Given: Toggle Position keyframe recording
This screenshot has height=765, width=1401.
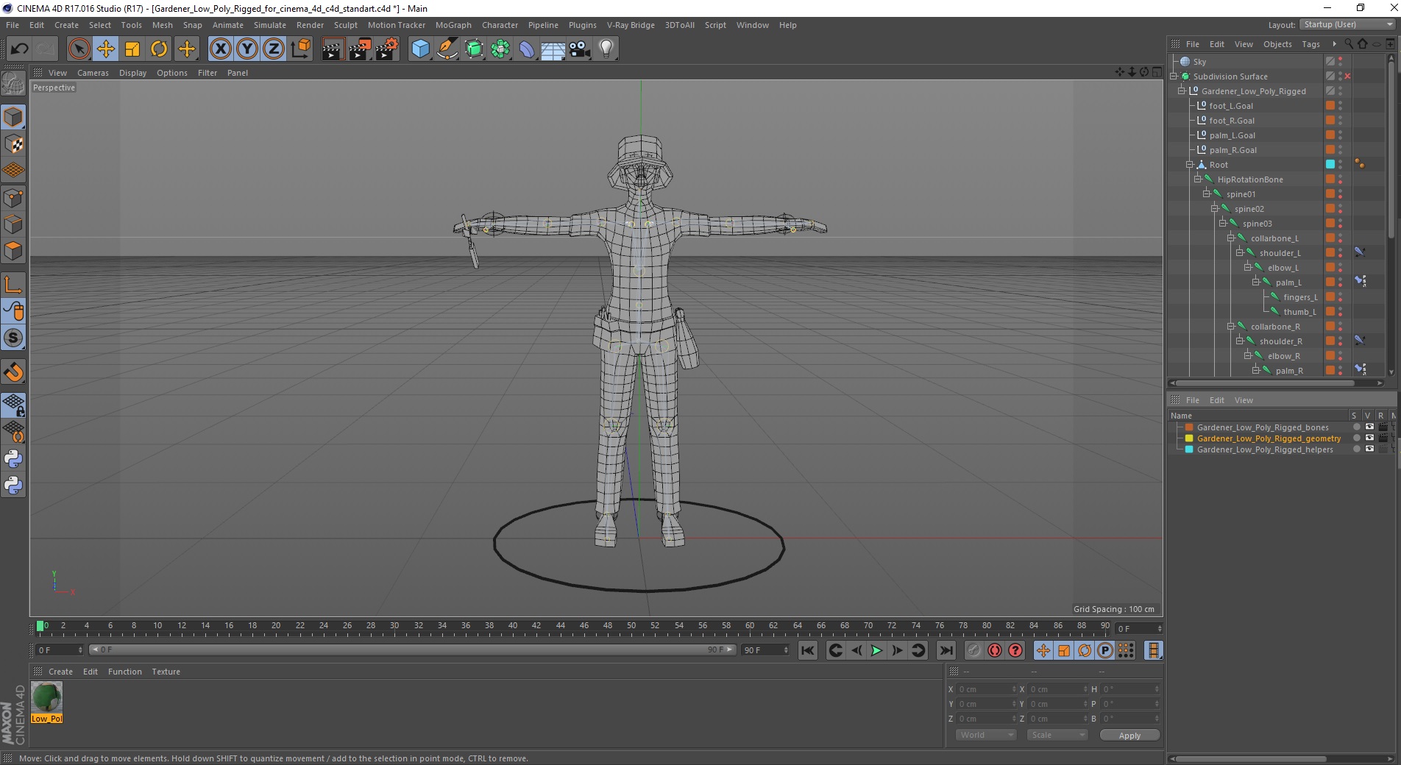Looking at the screenshot, I should 1043,650.
